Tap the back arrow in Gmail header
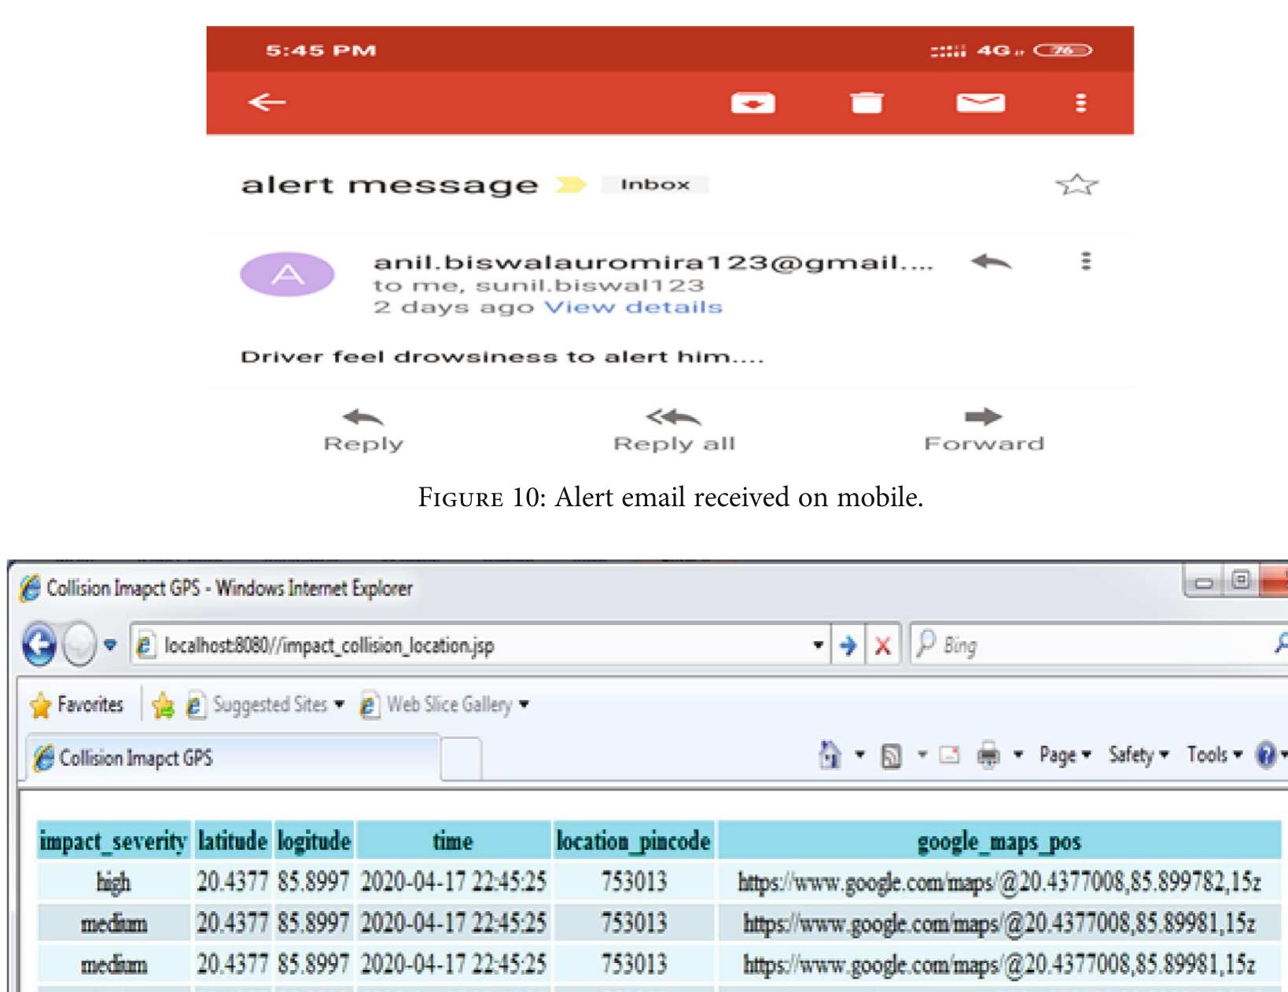The image size is (1288, 992). (267, 102)
